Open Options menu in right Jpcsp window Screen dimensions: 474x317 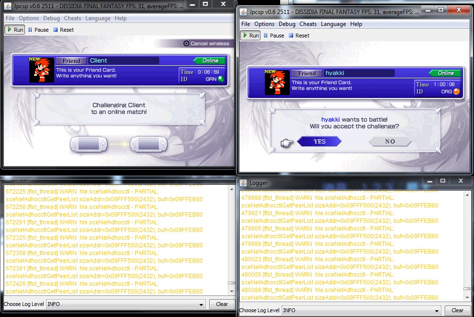click(264, 24)
